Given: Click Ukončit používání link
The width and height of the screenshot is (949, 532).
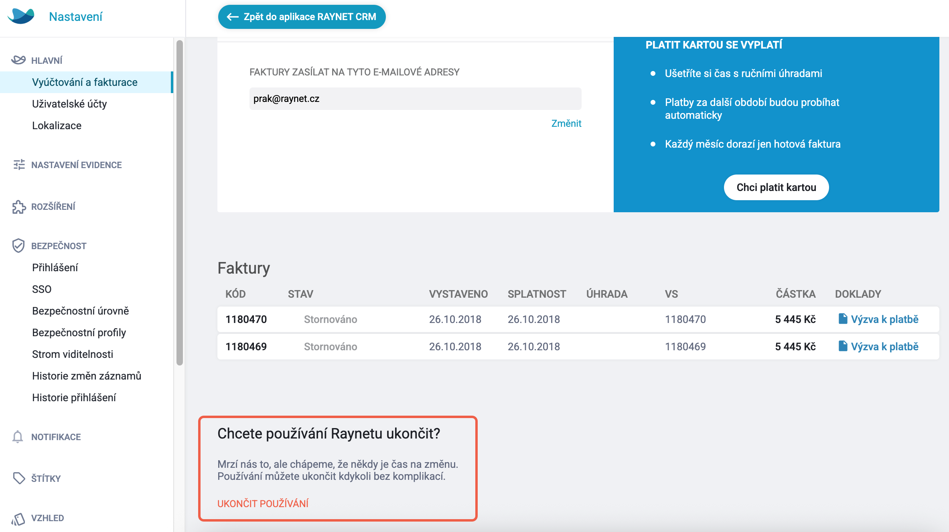Looking at the screenshot, I should [x=263, y=504].
